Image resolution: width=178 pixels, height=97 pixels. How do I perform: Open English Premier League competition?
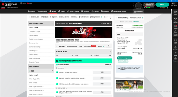tap(36, 39)
